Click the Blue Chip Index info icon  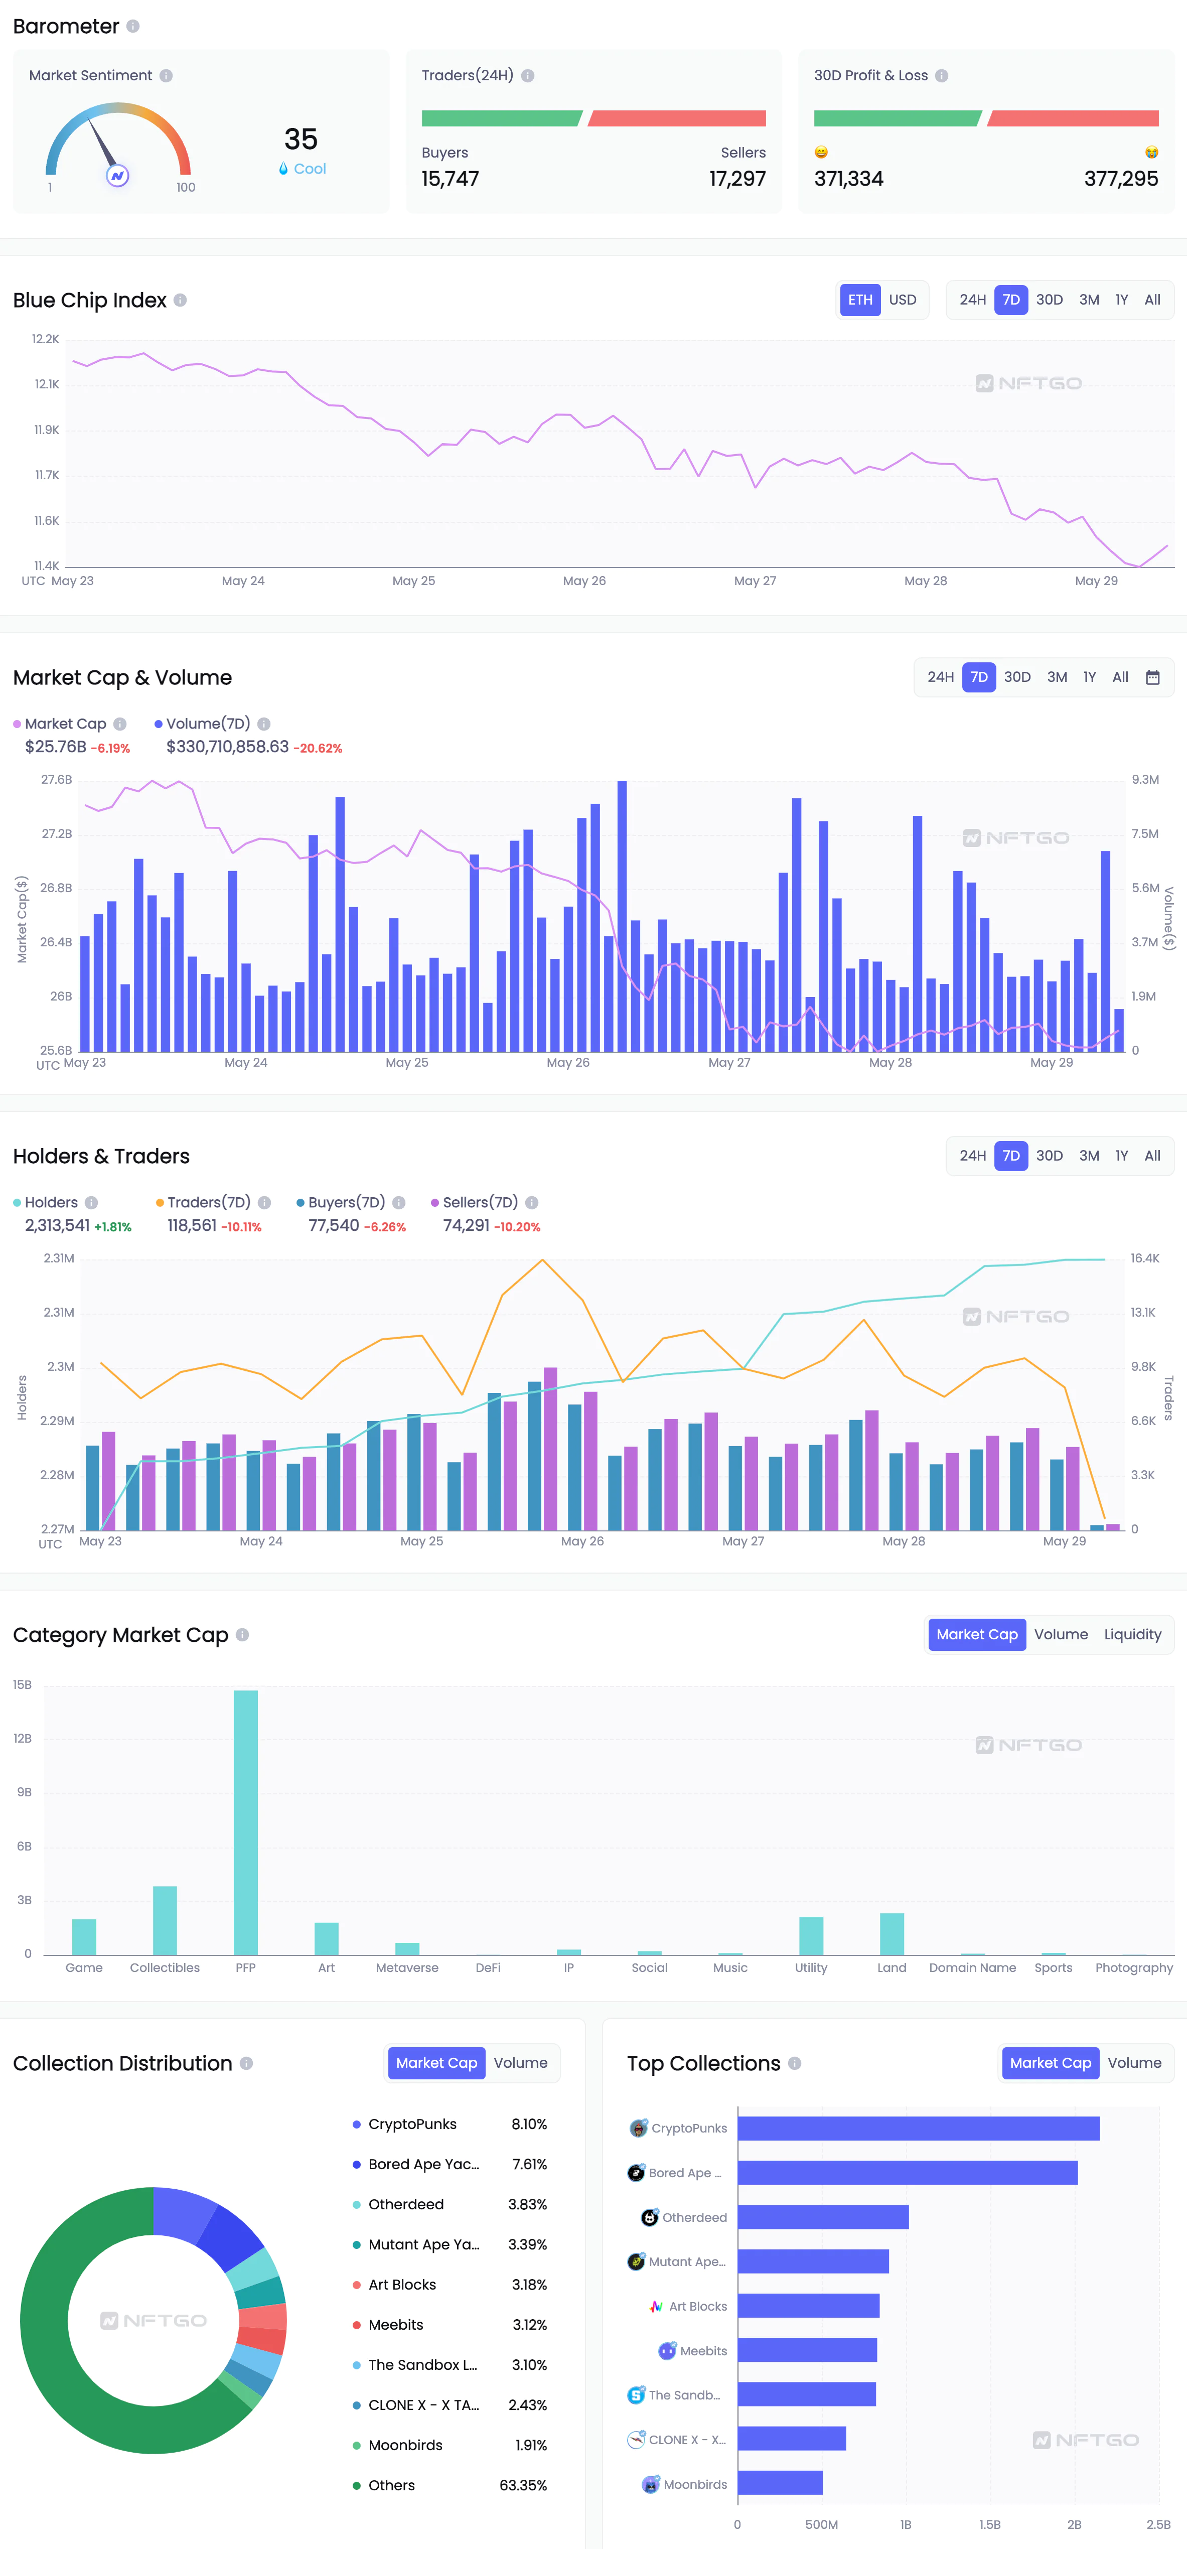[180, 301]
